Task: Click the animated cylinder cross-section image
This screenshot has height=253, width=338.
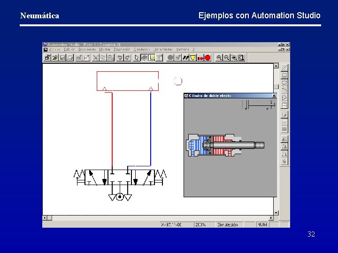Action: tap(225, 145)
